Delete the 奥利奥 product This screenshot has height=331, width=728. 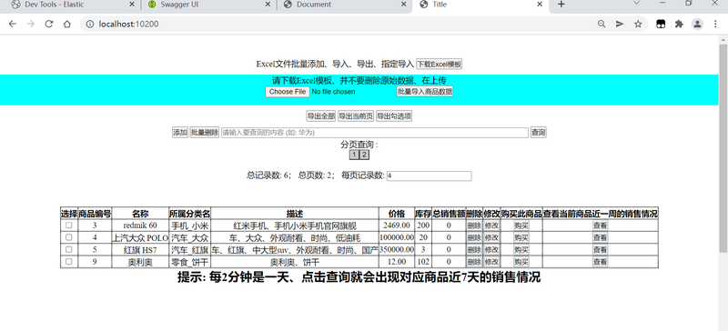[474, 261]
